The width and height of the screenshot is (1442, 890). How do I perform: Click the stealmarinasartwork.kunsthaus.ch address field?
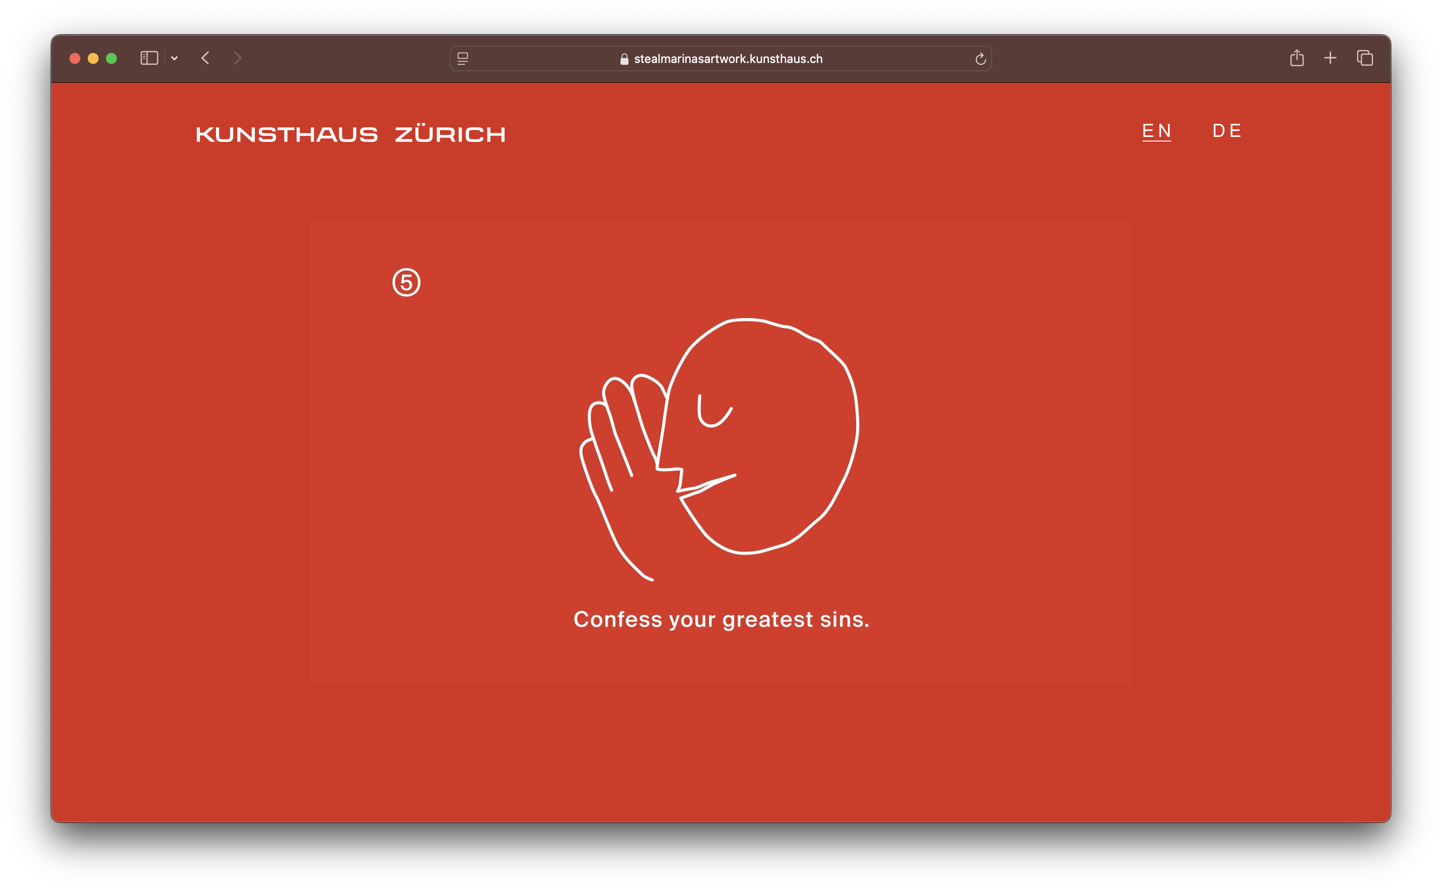[x=728, y=59]
